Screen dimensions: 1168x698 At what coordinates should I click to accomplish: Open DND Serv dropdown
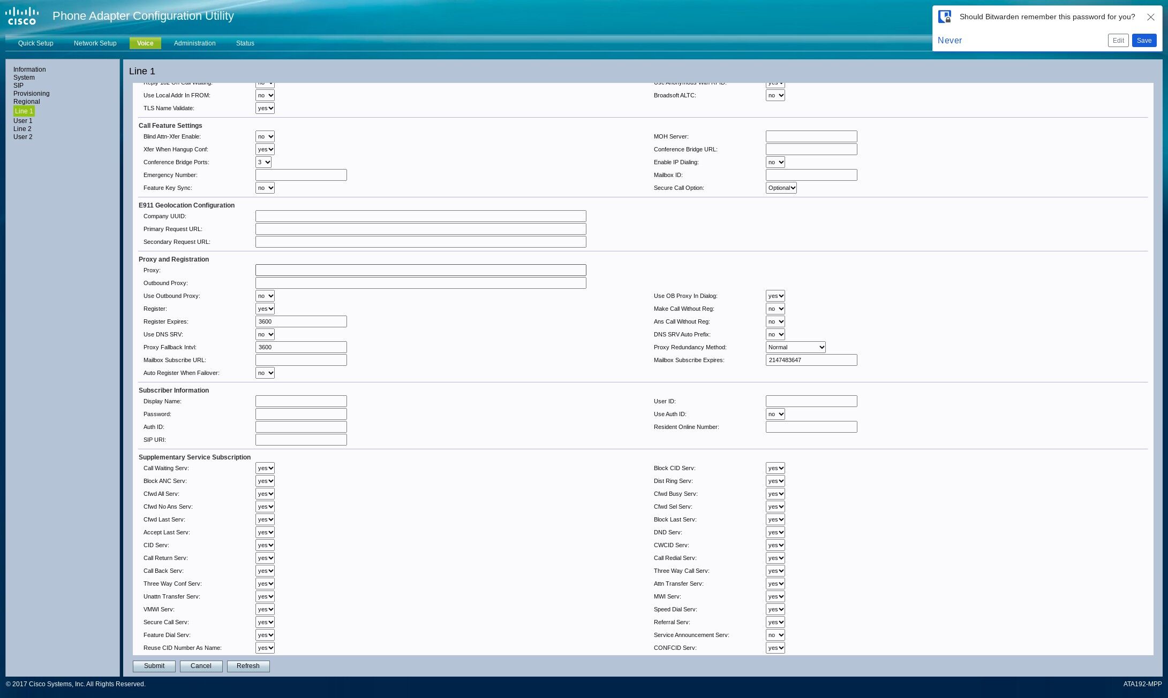tap(775, 533)
